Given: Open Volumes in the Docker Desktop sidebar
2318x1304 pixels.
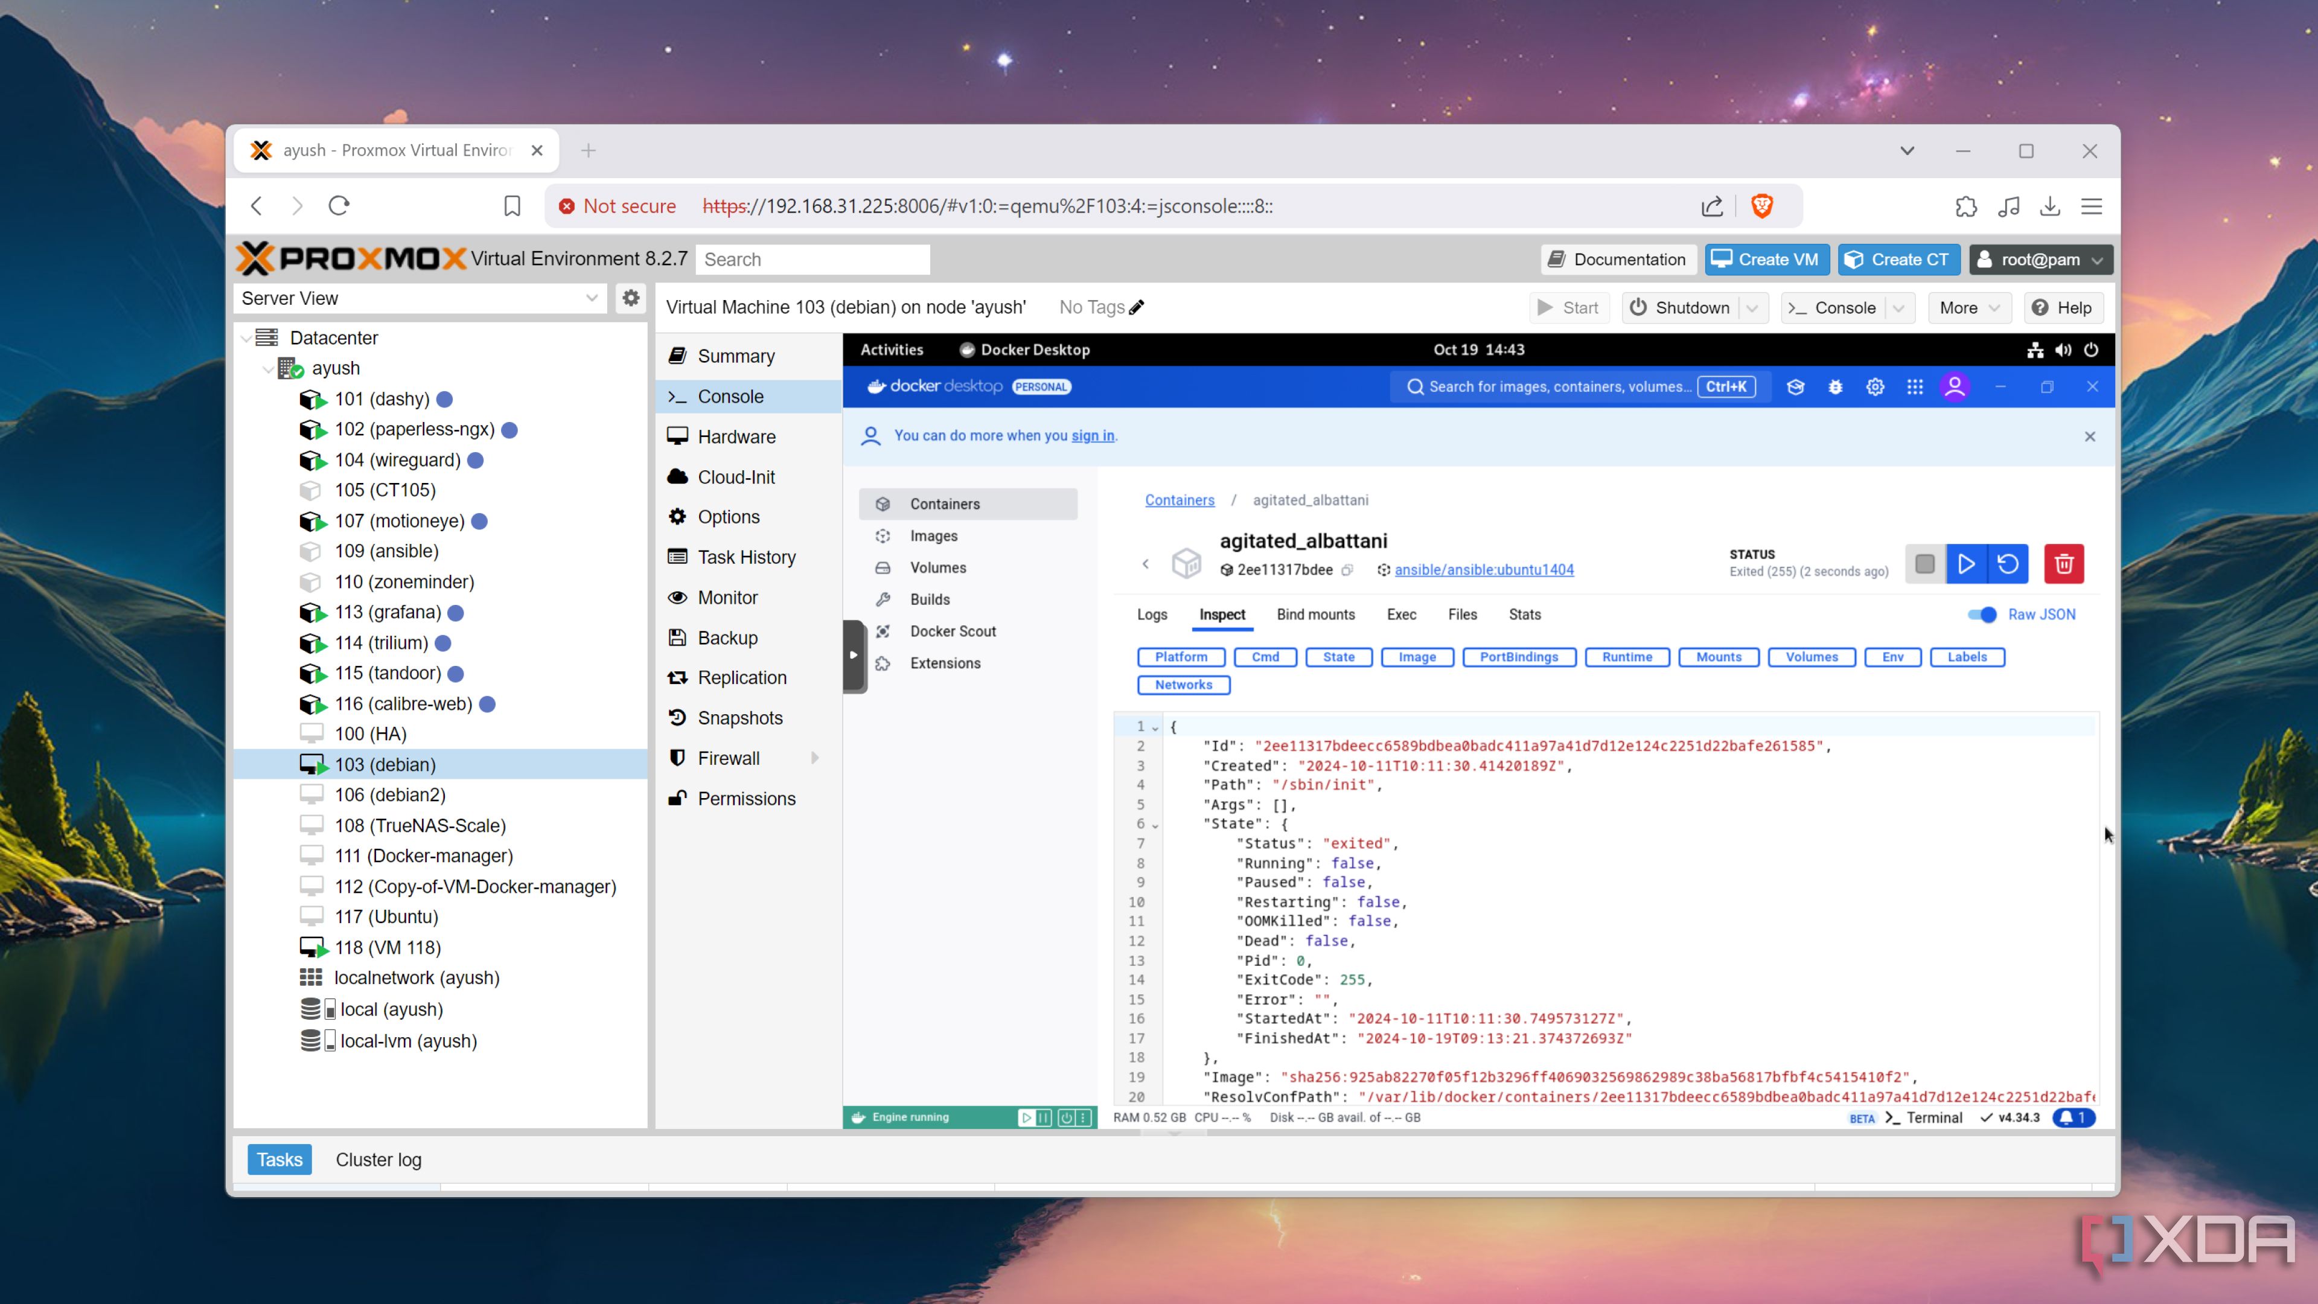Looking at the screenshot, I should 939,567.
